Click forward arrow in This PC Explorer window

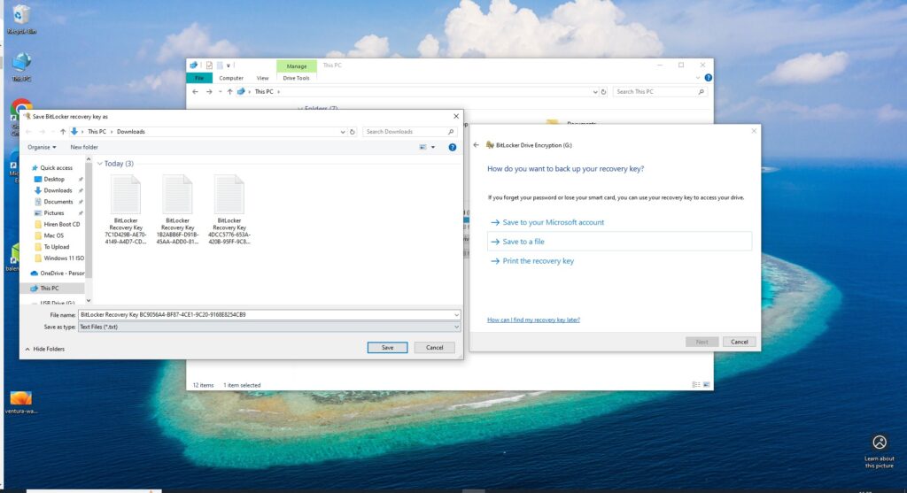pos(209,92)
